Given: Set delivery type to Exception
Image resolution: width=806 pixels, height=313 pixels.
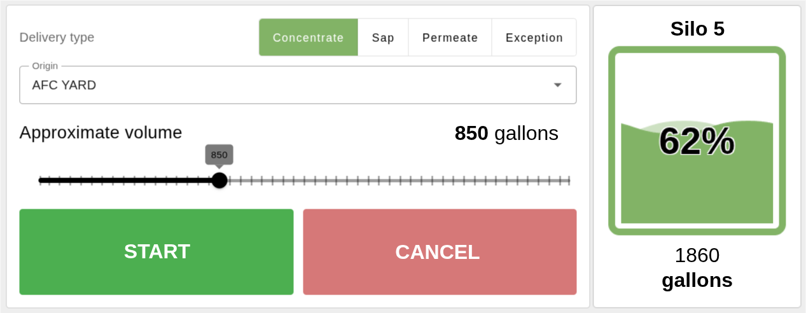Looking at the screenshot, I should click(x=534, y=38).
